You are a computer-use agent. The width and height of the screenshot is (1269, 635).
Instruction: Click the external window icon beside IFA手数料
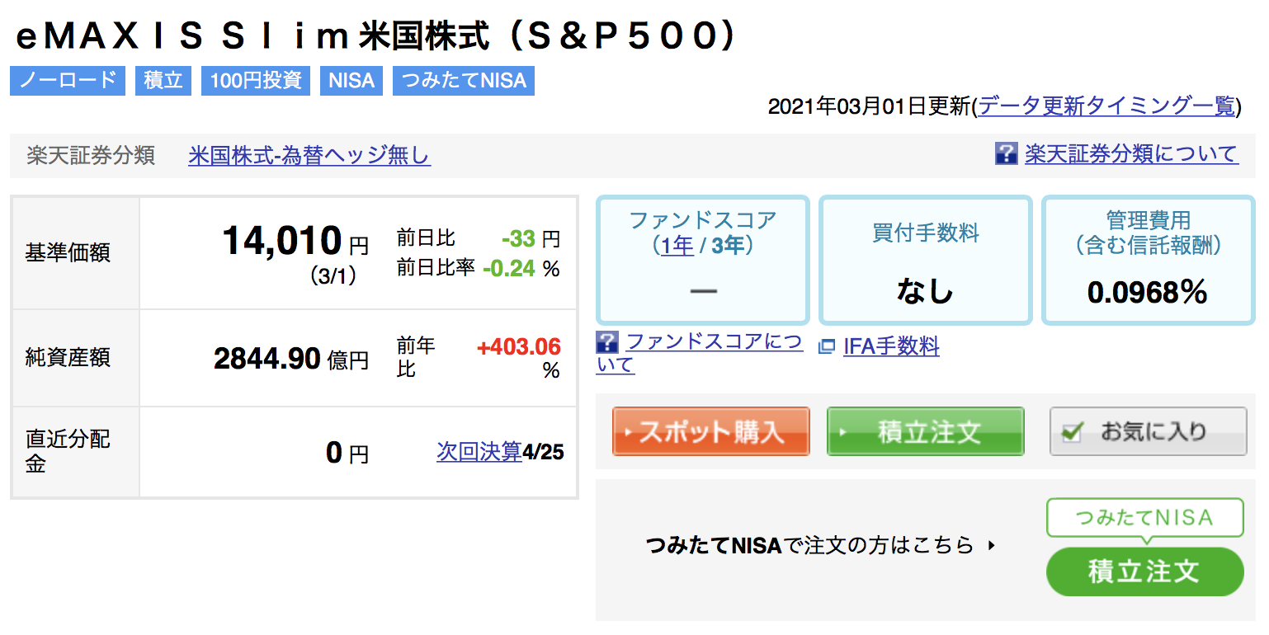click(x=827, y=347)
